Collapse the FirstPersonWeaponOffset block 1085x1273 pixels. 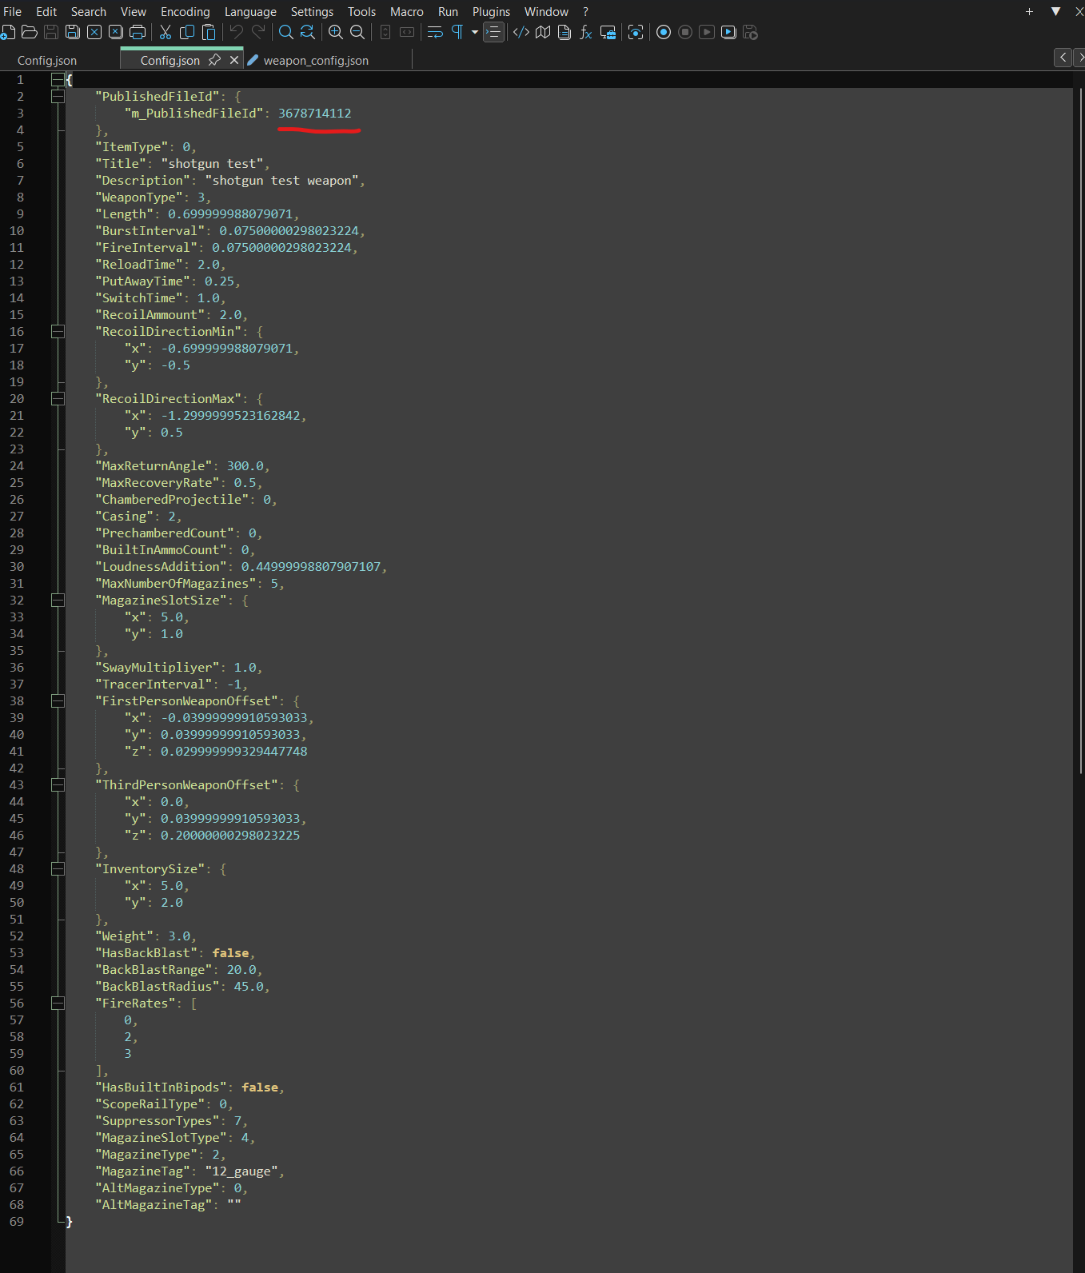(x=58, y=700)
